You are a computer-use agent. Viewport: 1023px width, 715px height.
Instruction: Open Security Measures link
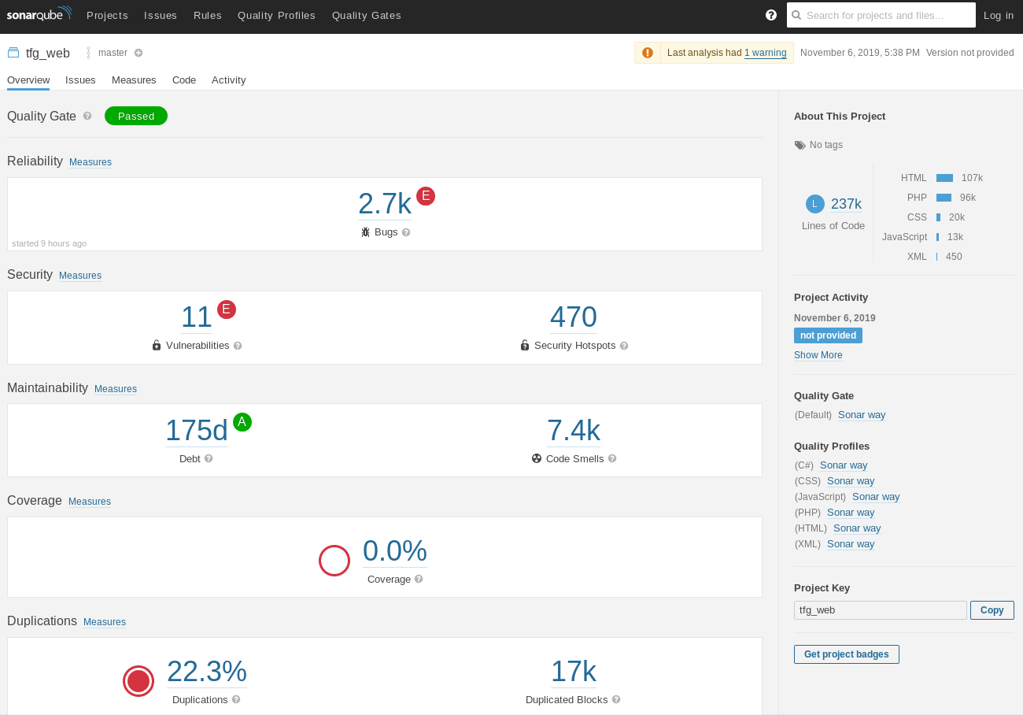point(80,276)
